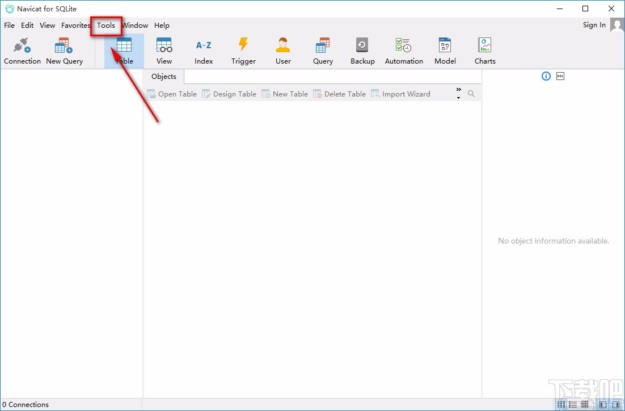
Task: Click New Table button
Action: (285, 94)
